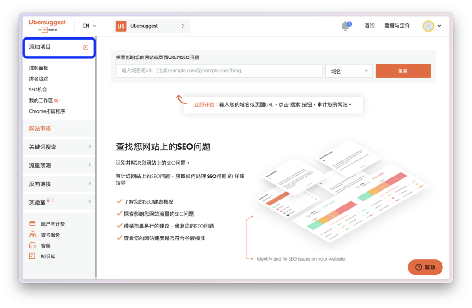This screenshot has width=472, height=308.
Task: Select 网站审核 in sidebar
Action: coord(59,128)
